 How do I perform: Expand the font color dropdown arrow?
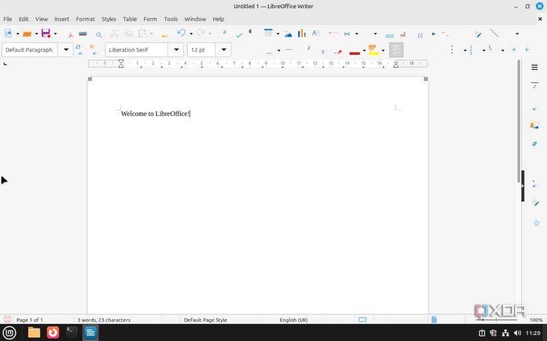pos(364,50)
